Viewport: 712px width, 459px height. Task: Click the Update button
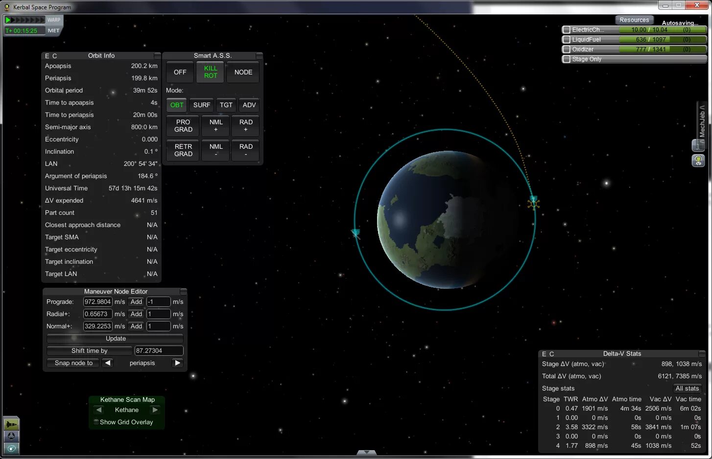[115, 338]
